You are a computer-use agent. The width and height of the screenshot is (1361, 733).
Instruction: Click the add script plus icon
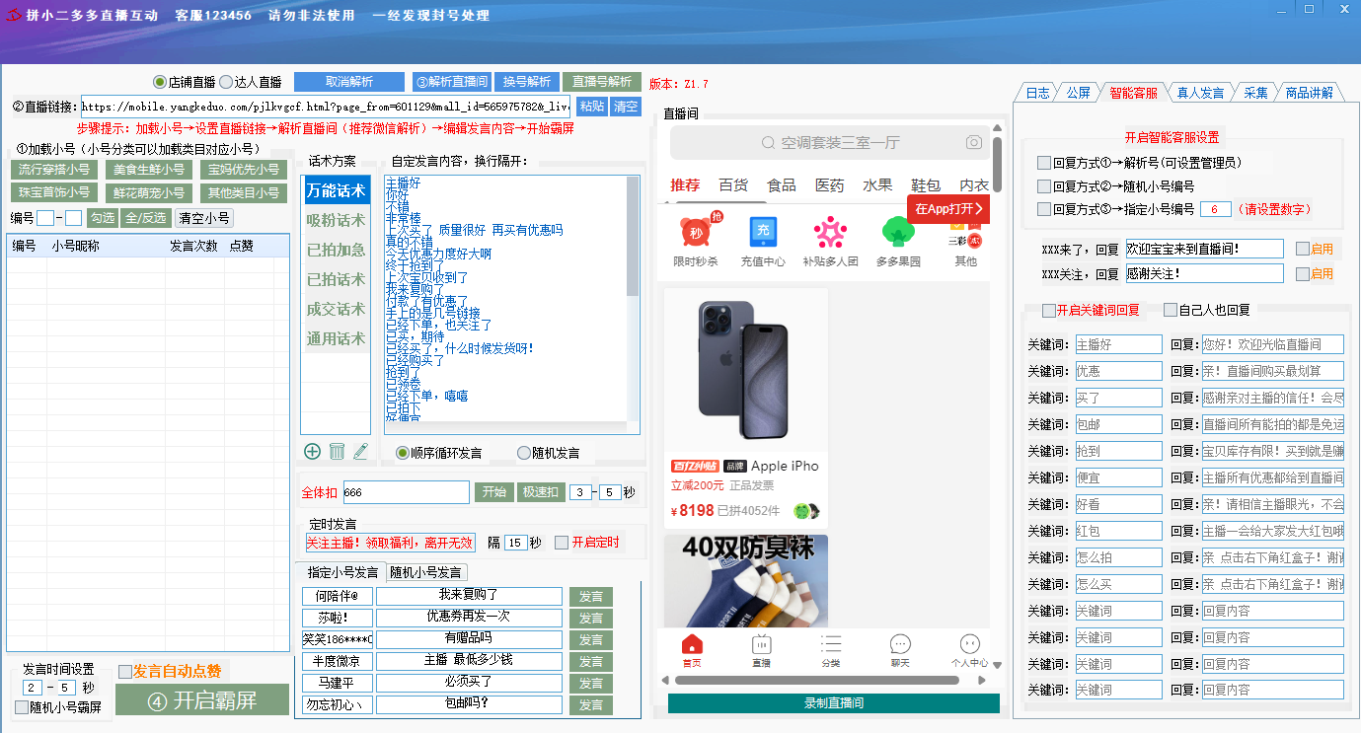312,451
